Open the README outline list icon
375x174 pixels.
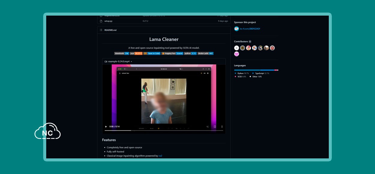point(101,30)
